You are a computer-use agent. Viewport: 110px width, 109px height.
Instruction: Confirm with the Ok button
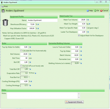[x=97, y=11]
